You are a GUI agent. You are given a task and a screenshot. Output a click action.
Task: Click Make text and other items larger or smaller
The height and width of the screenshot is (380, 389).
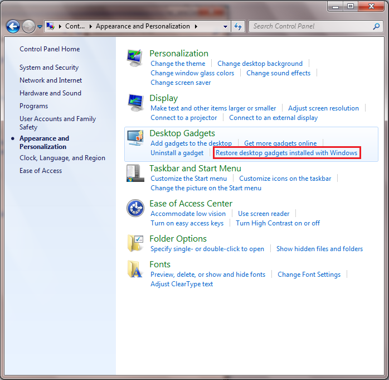(x=213, y=108)
